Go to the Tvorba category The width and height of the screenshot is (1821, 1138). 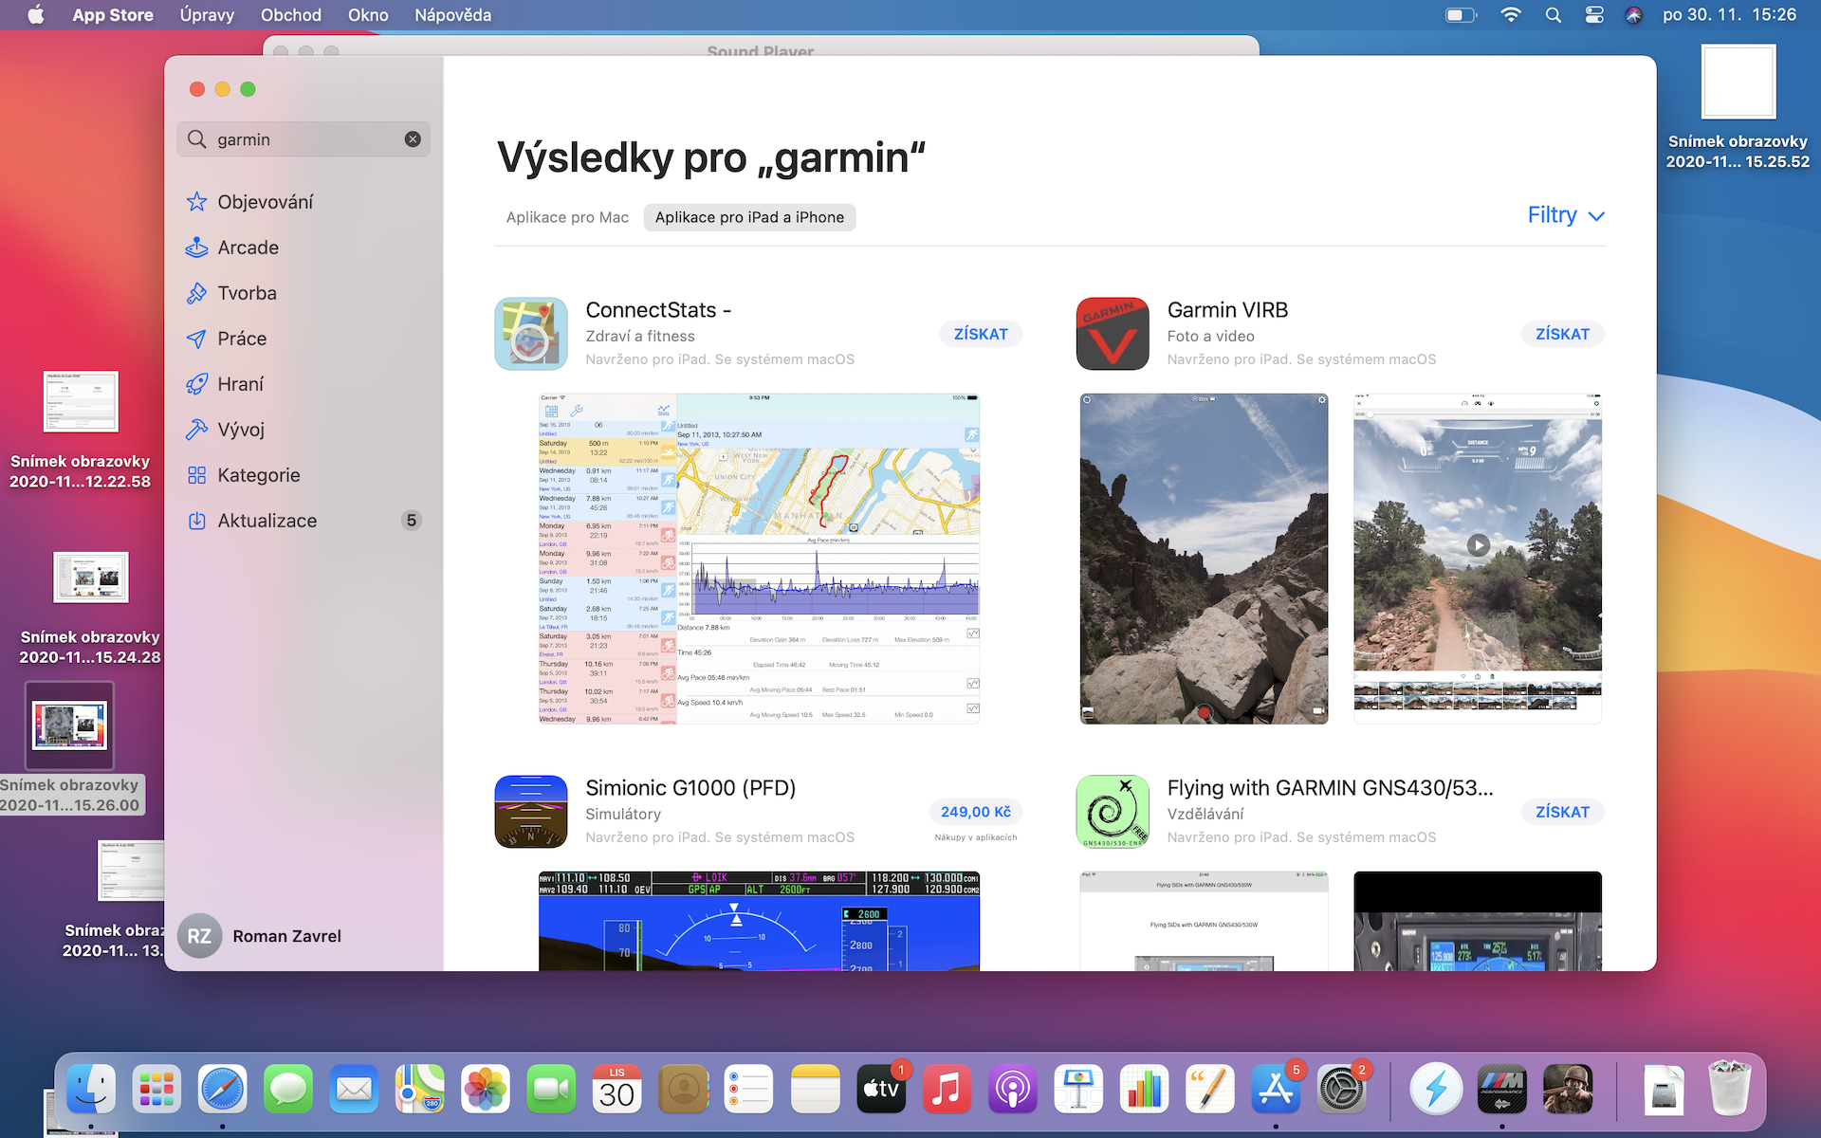coord(247,293)
